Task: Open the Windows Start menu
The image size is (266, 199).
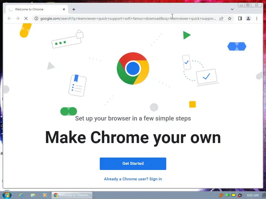Action: click(7, 195)
